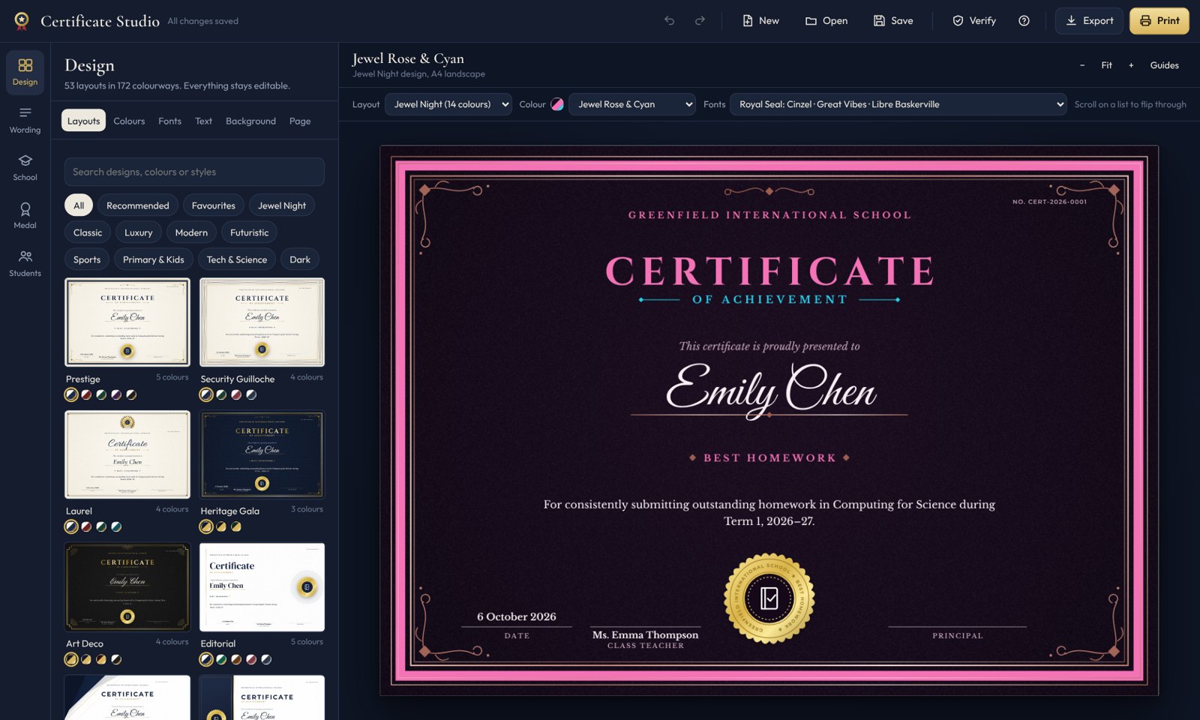
Task: Click the redo arrow icon
Action: click(700, 21)
